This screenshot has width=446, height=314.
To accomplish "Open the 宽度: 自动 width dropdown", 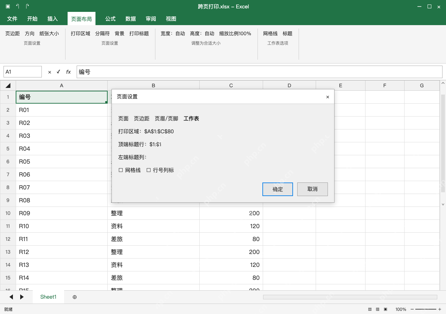I will (173, 33).
